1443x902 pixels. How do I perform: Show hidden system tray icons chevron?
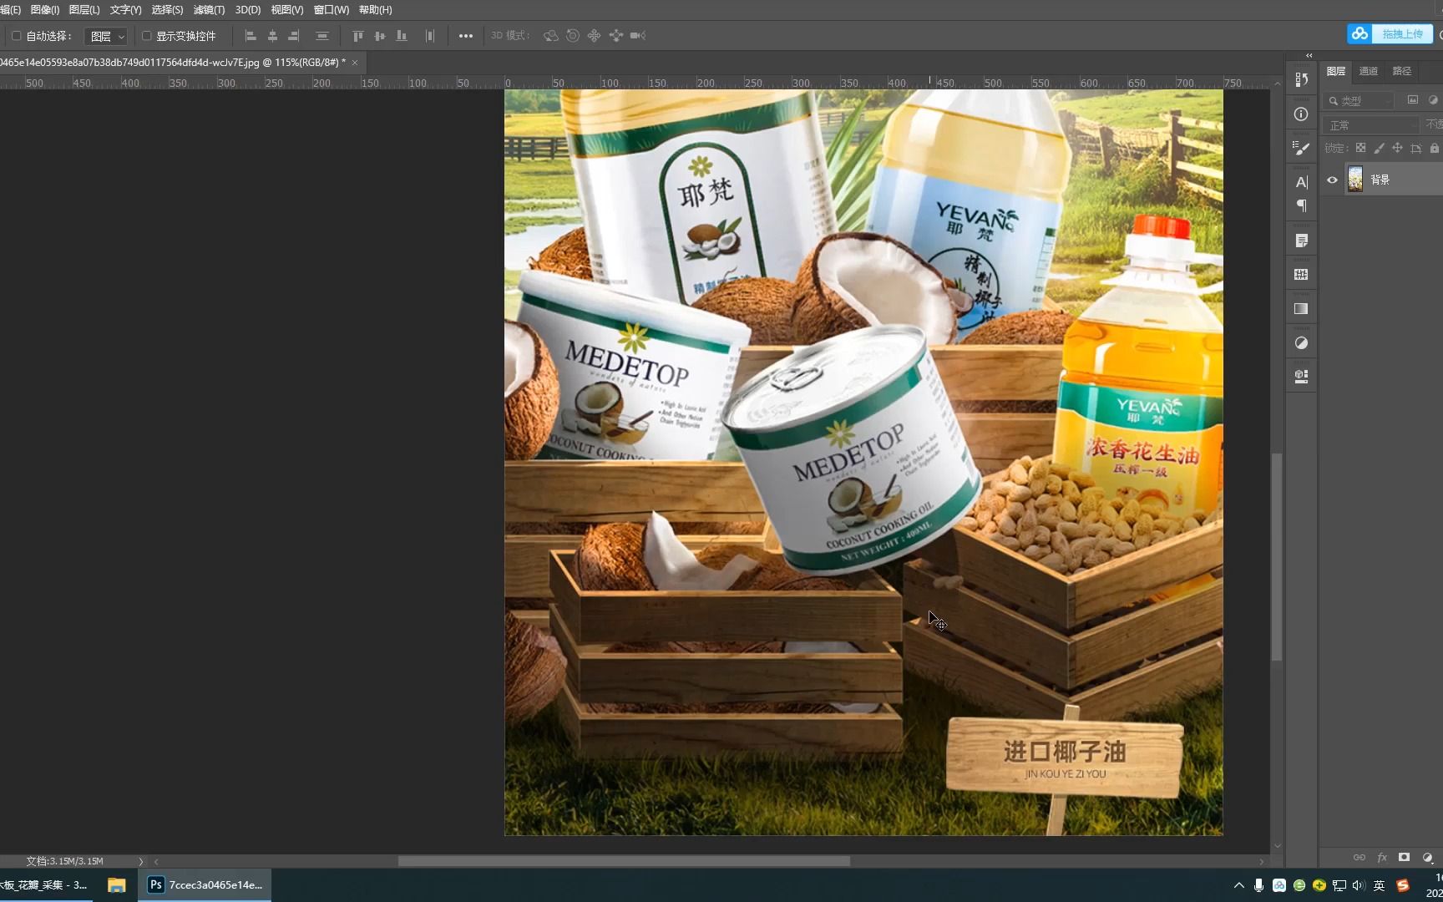click(x=1239, y=885)
